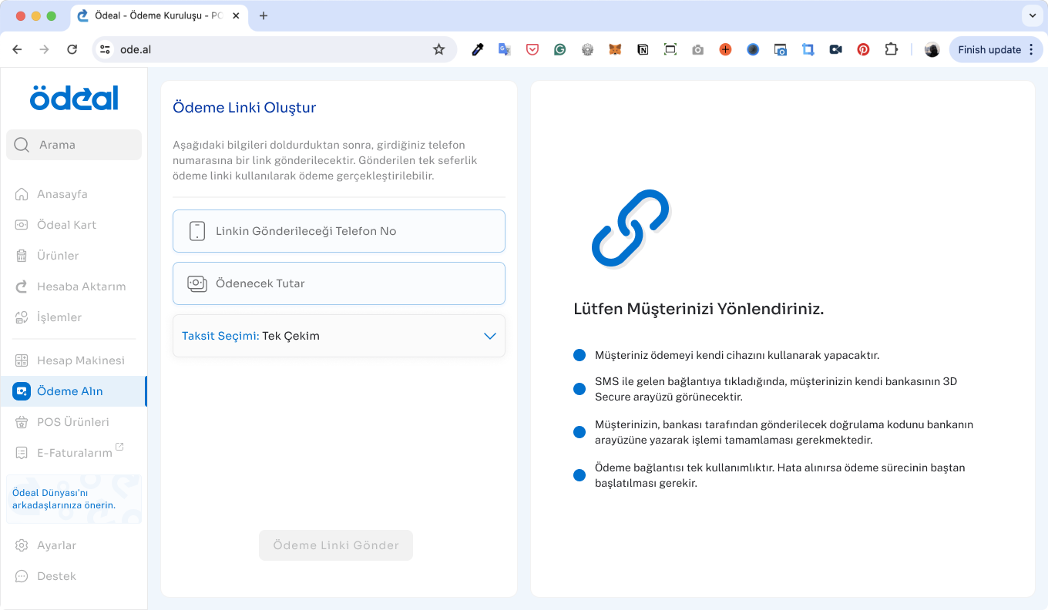Open the tab search dropdown arrow
This screenshot has width=1048, height=610.
coord(1033,15)
